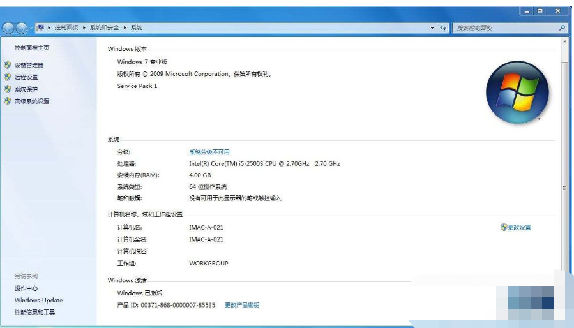The width and height of the screenshot is (574, 328).
Task: Click the Forward navigation arrow button
Action: 23,28
